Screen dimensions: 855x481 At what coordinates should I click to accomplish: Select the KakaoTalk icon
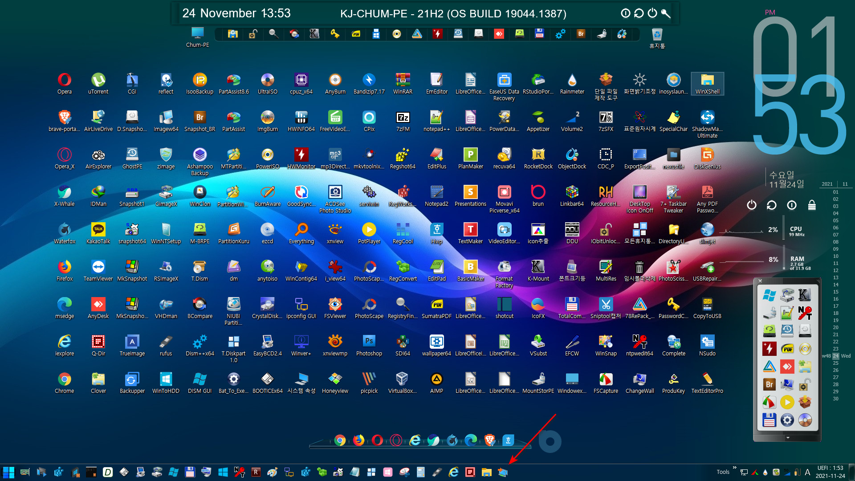[x=98, y=233]
